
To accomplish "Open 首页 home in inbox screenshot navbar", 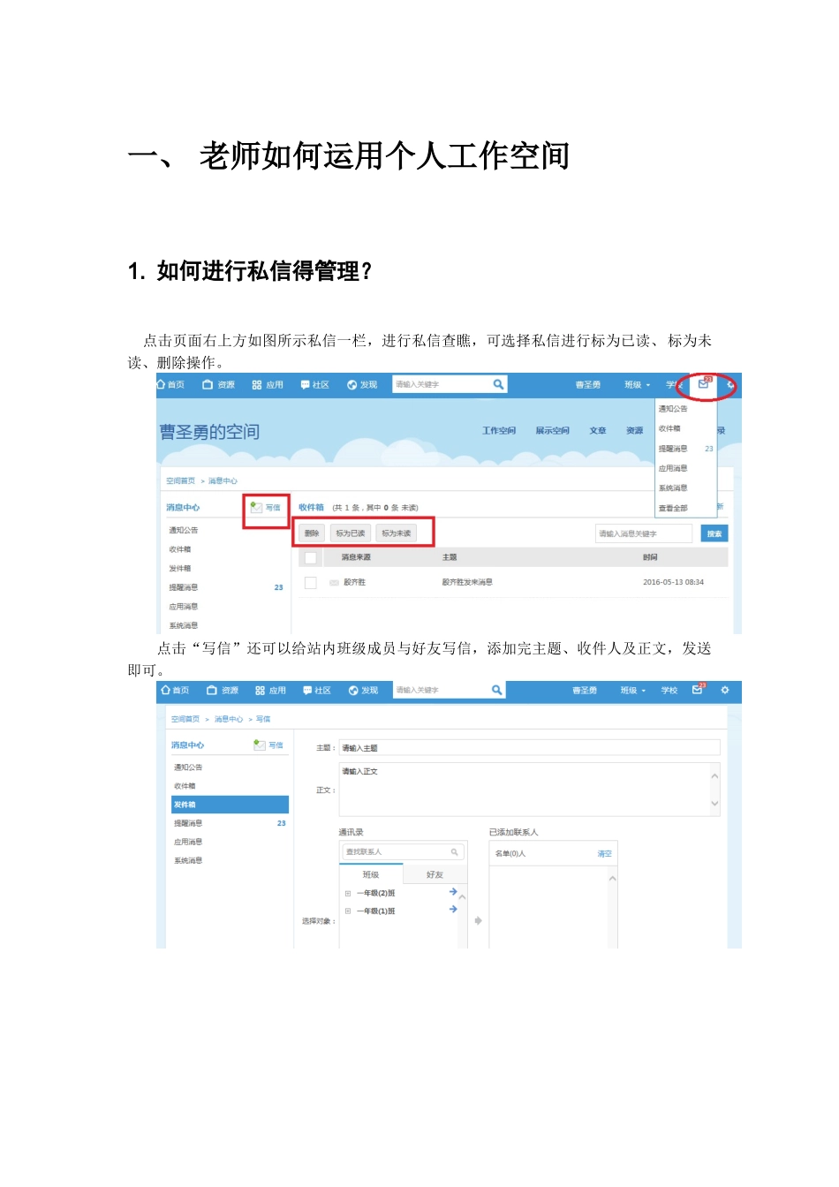I will click(171, 385).
